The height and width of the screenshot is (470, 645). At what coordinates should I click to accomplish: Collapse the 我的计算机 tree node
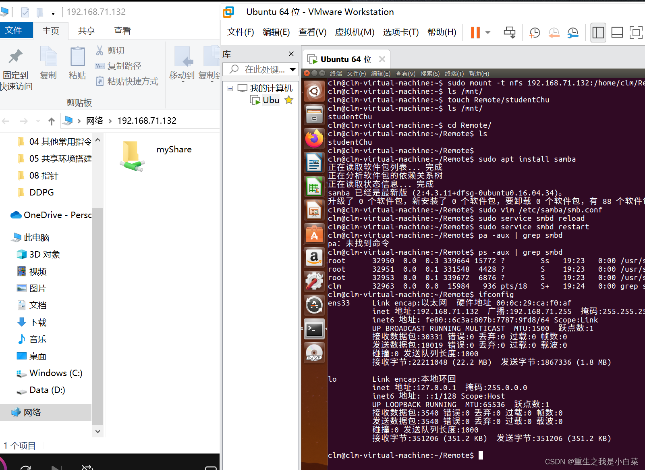point(231,88)
